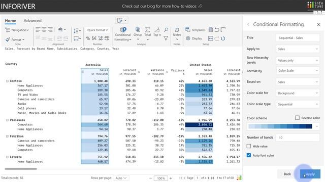
Task: Click the search magnifier icon
Action: (166, 30)
